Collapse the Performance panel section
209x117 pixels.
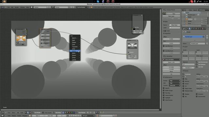click(164, 77)
